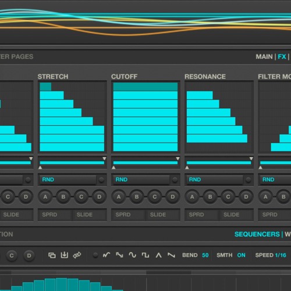The image size is (291, 291).
Task: Open the Stretch RND mode field
Action: click(68, 180)
